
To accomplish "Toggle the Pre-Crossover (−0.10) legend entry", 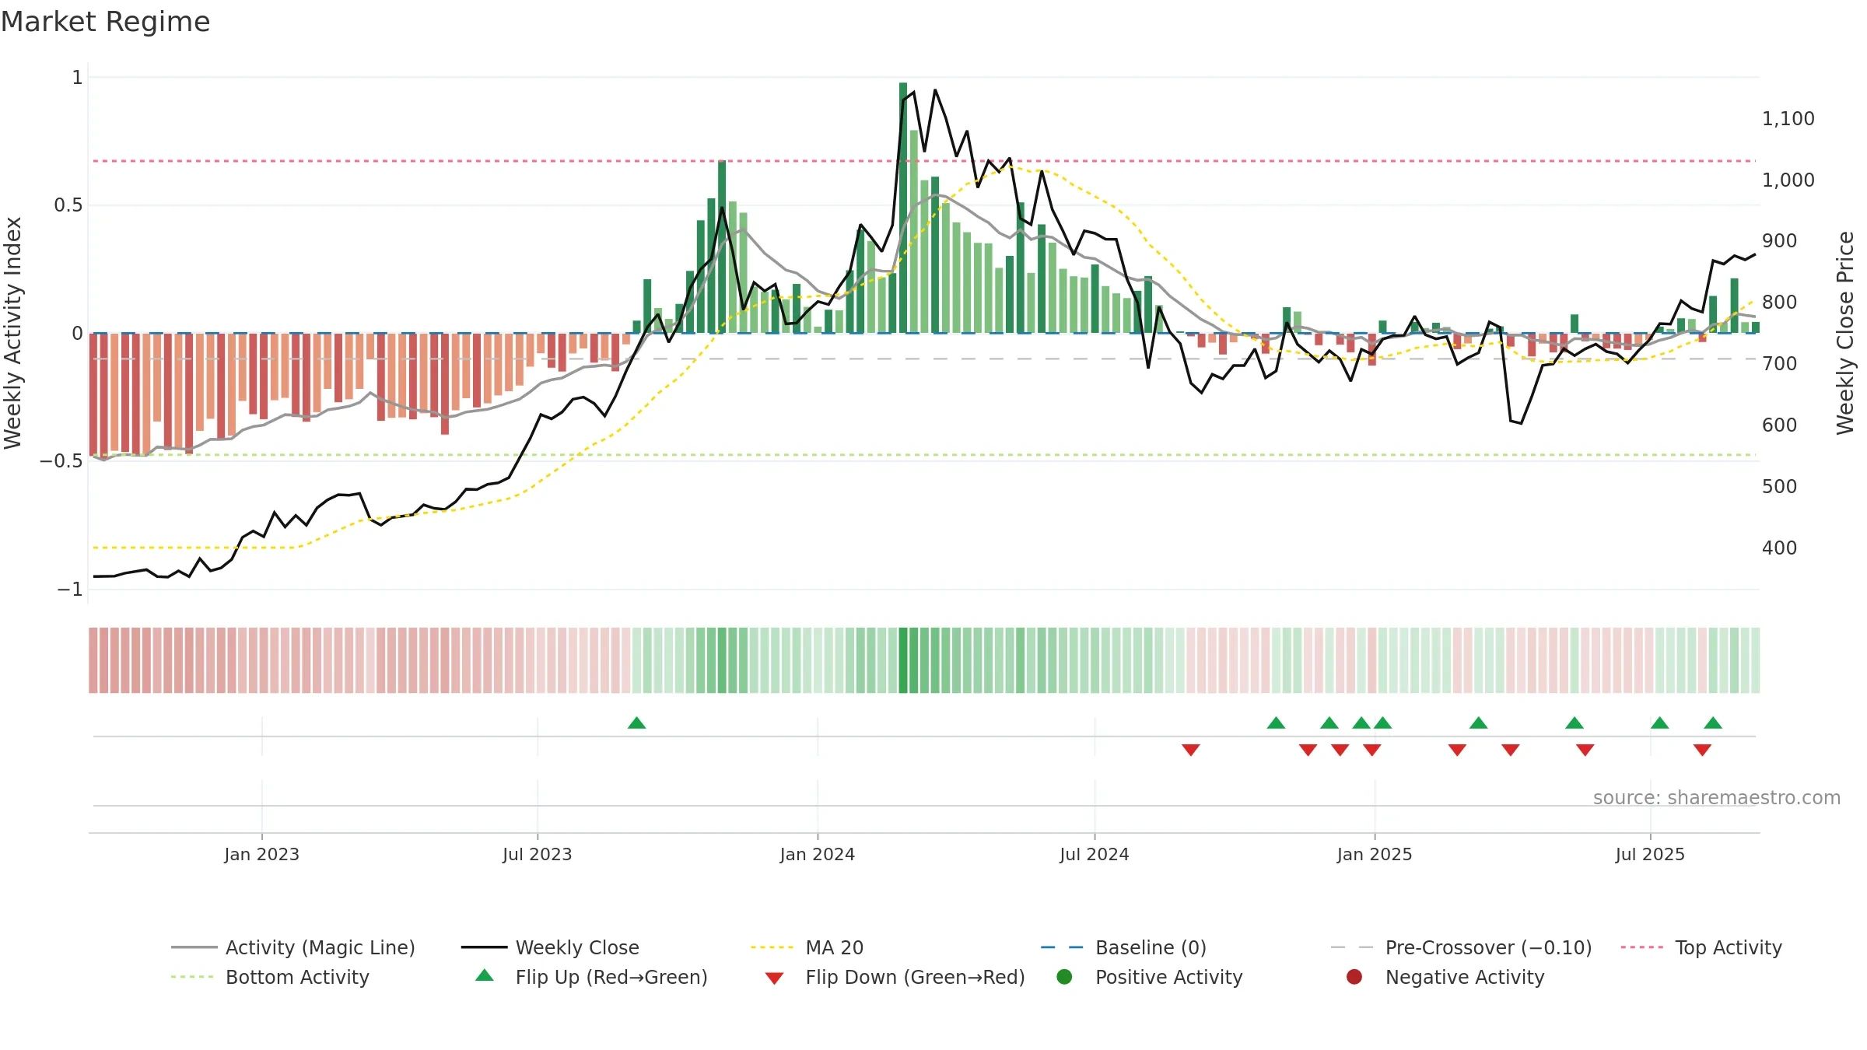I will tap(1461, 947).
